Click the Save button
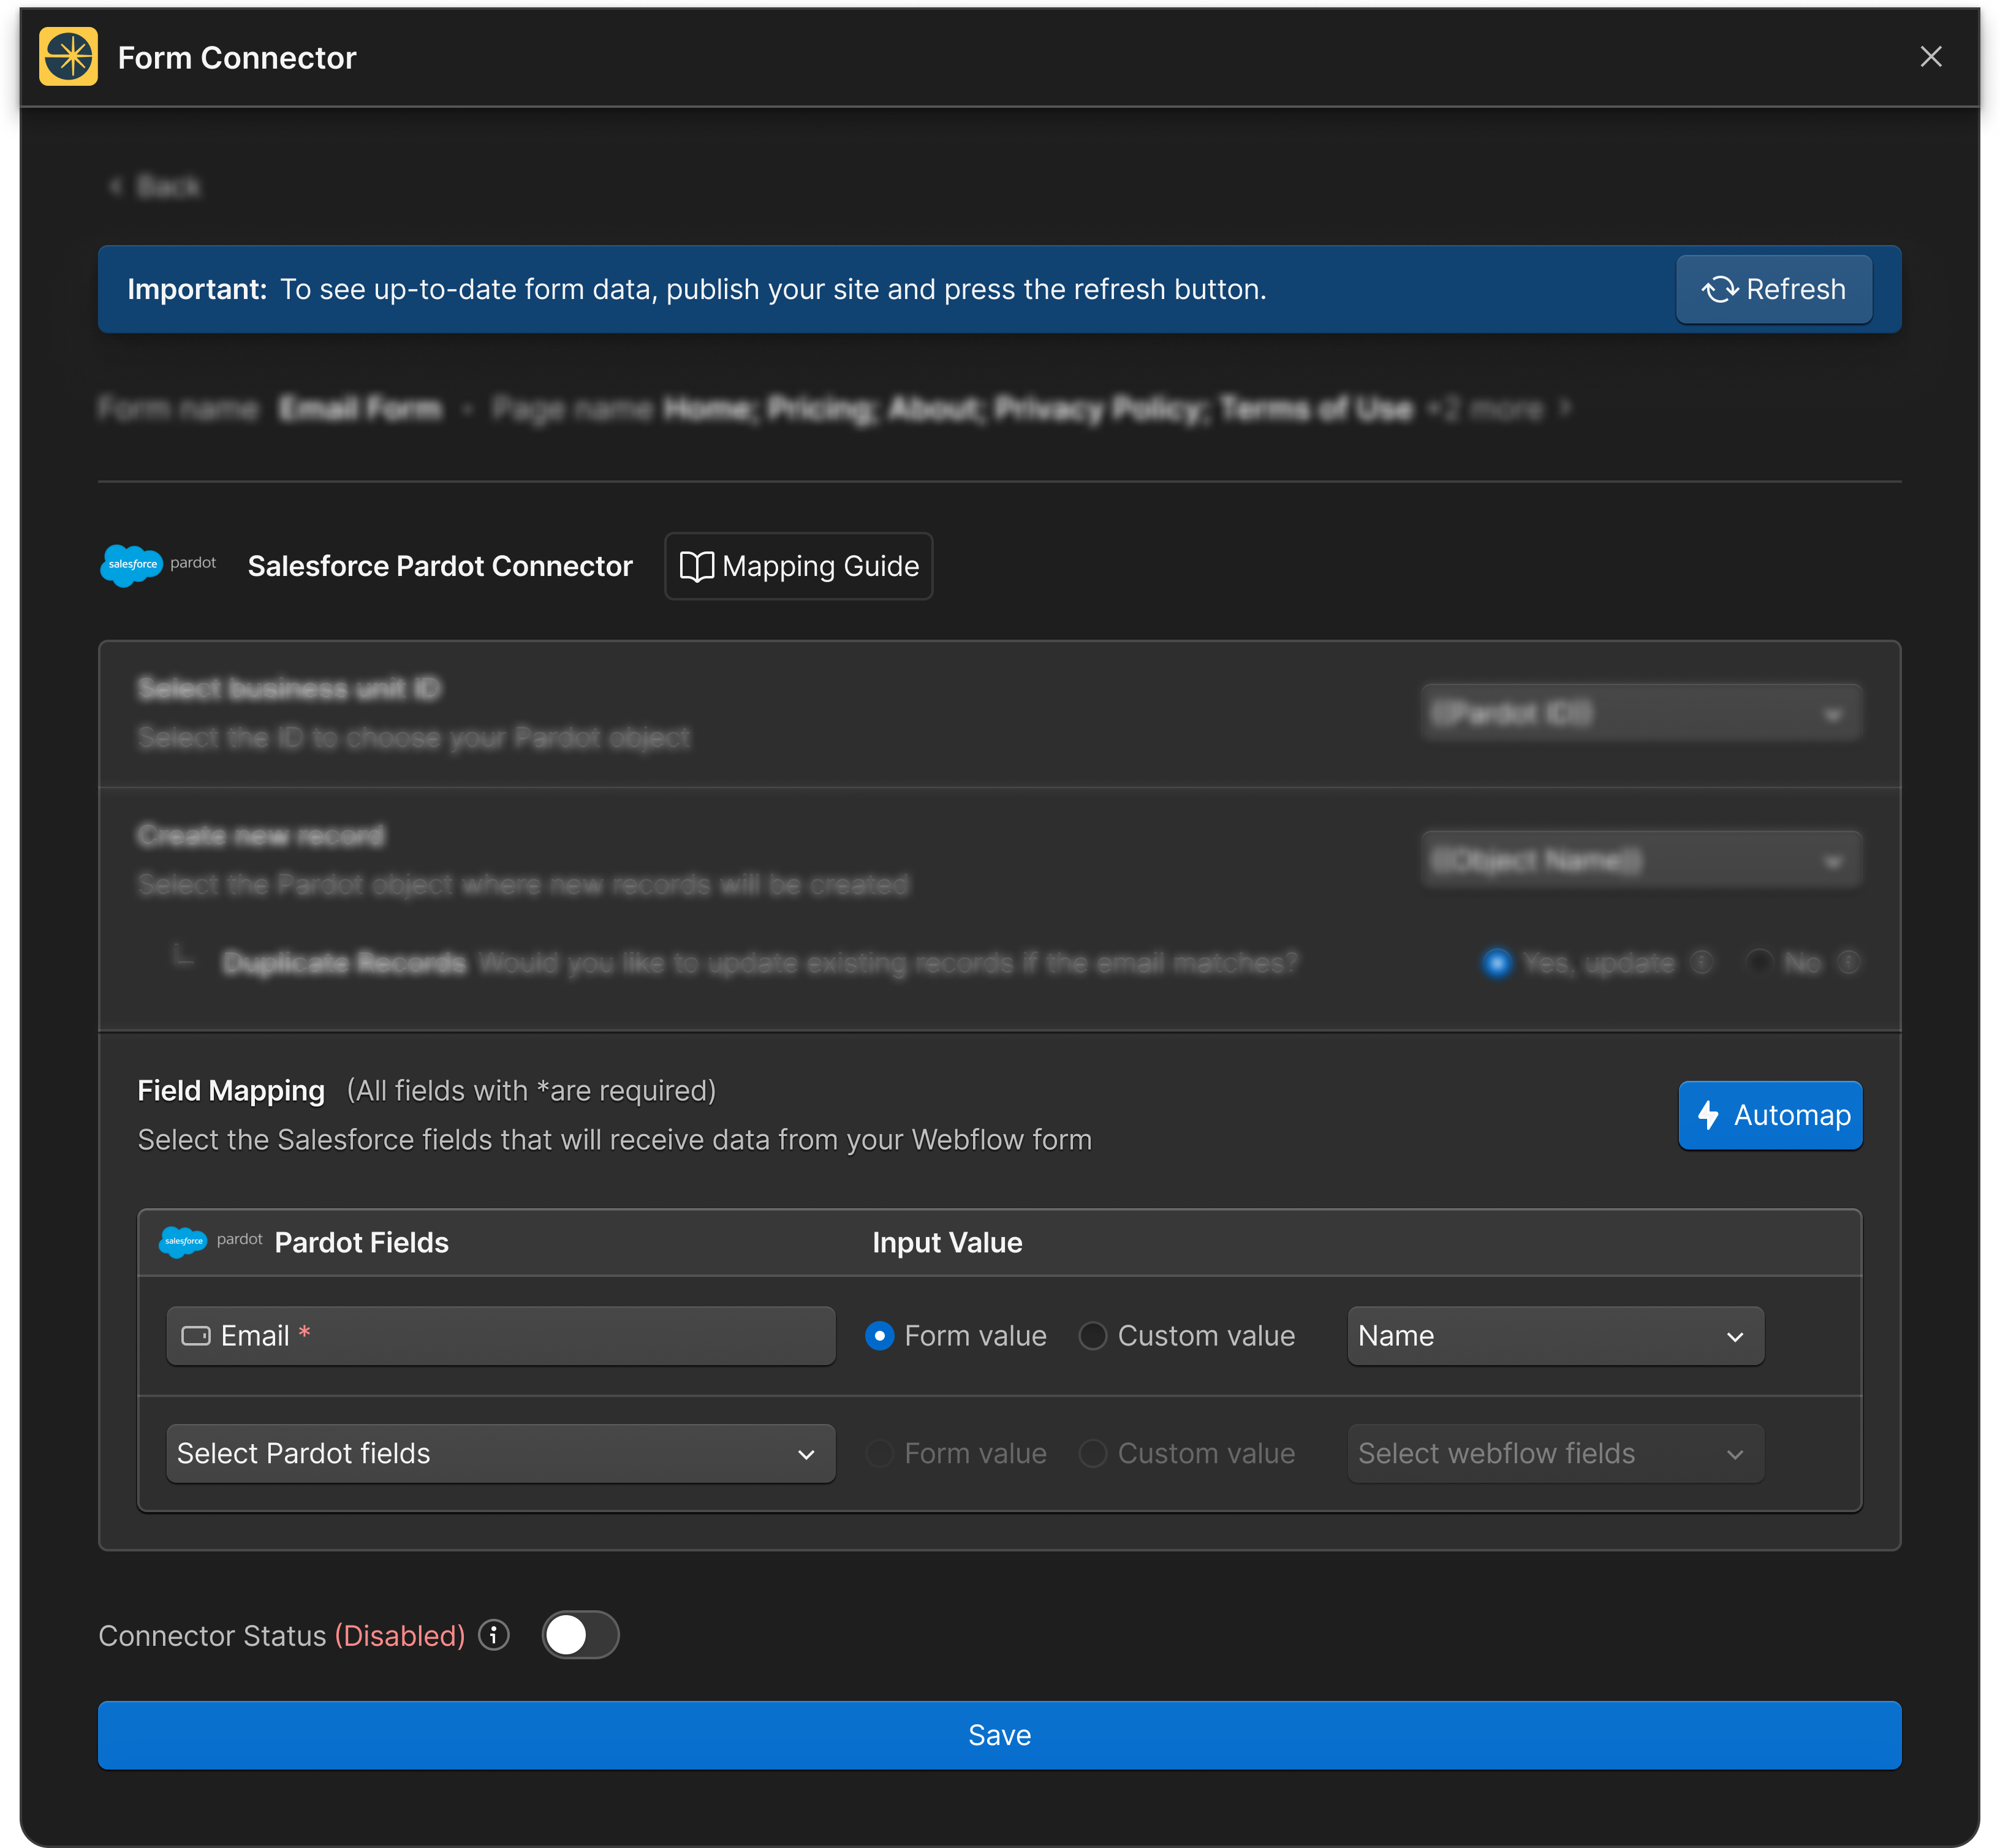Viewport: 2000px width, 1848px height. (x=999, y=1735)
